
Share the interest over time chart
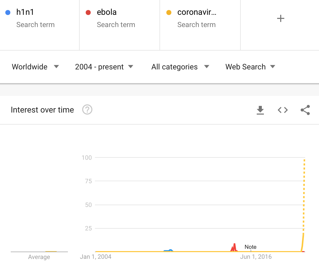305,110
